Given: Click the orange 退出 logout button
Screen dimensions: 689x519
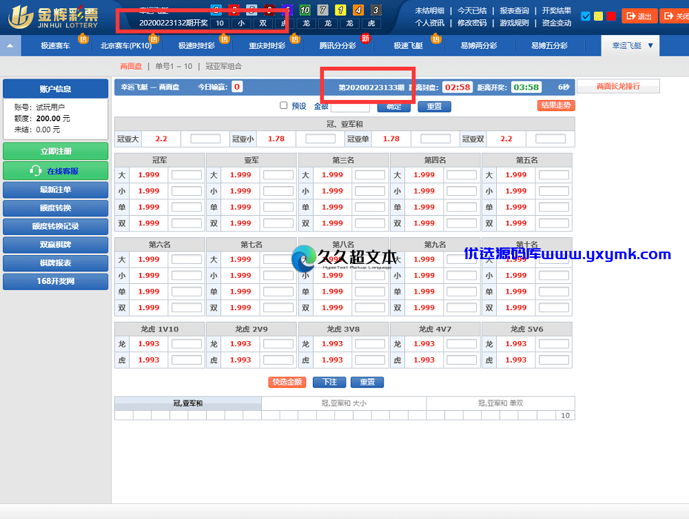Looking at the screenshot, I should [639, 17].
